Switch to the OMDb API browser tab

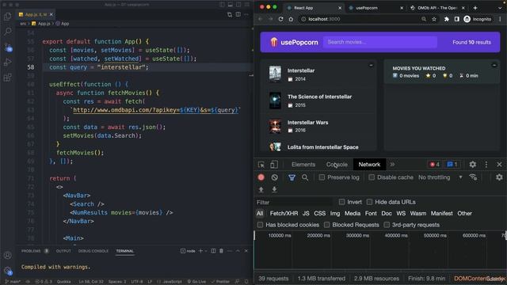coord(437,8)
